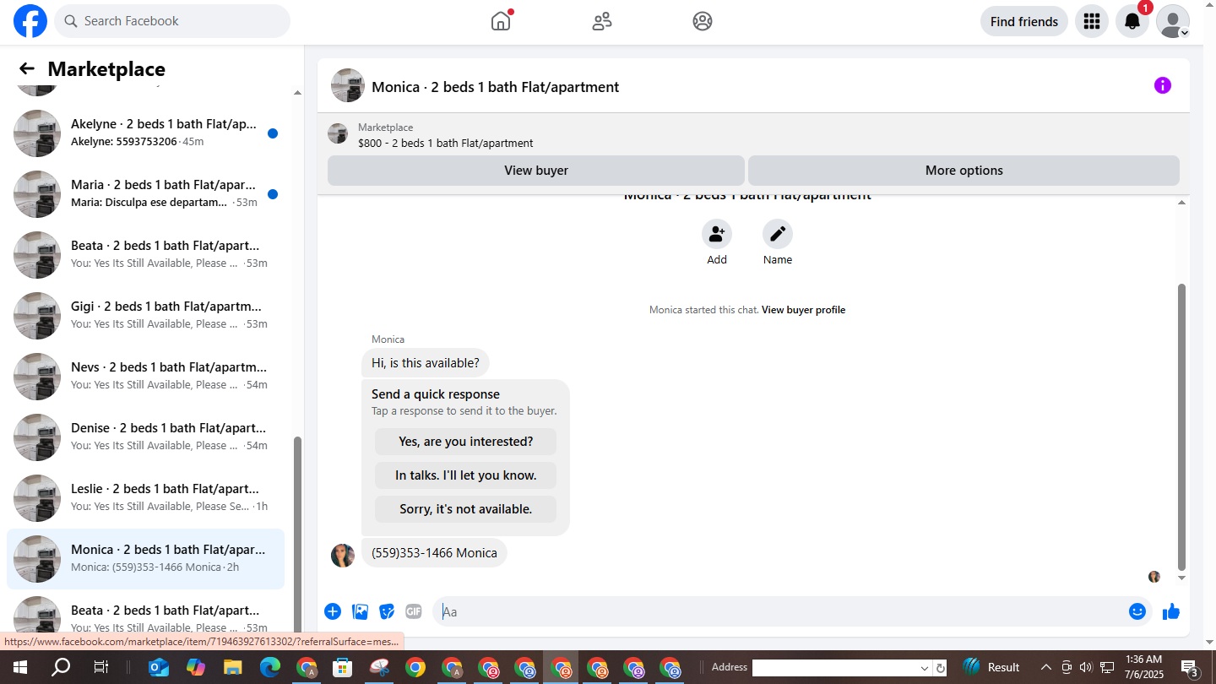
Task: Open the clock showing 1:36 AM
Action: click(1144, 667)
